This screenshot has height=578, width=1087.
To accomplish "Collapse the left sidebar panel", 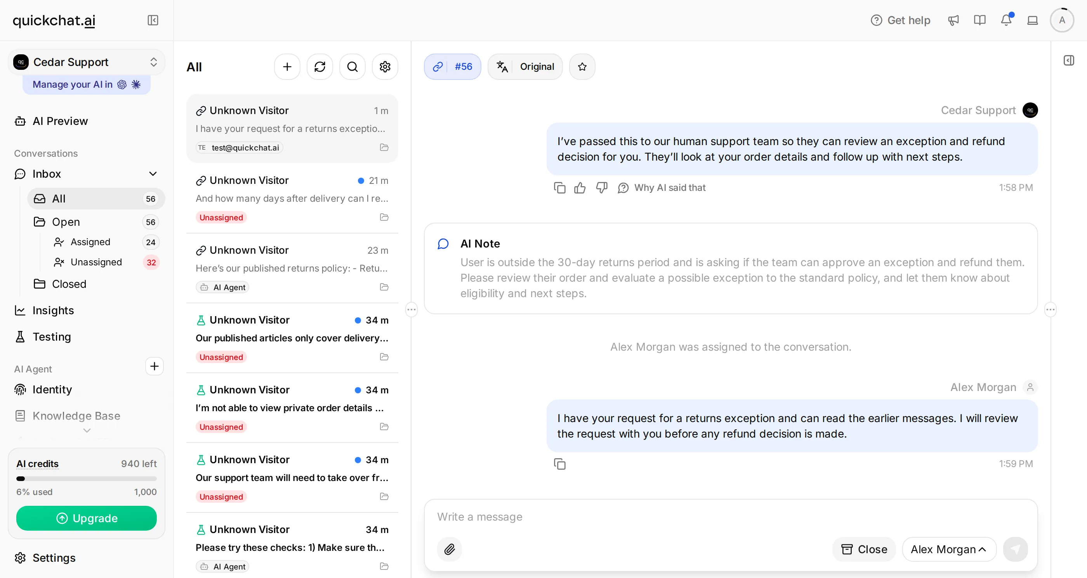I will pos(153,20).
